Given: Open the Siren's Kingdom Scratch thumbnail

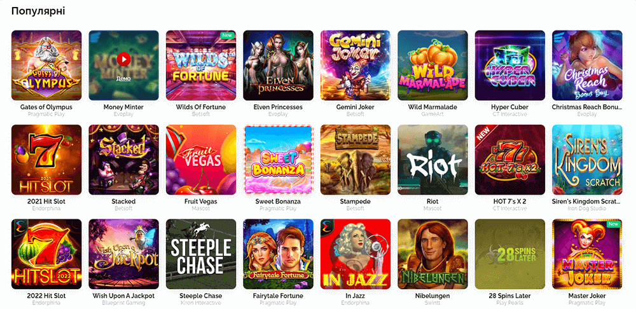Looking at the screenshot, I should pyautogui.click(x=587, y=160).
